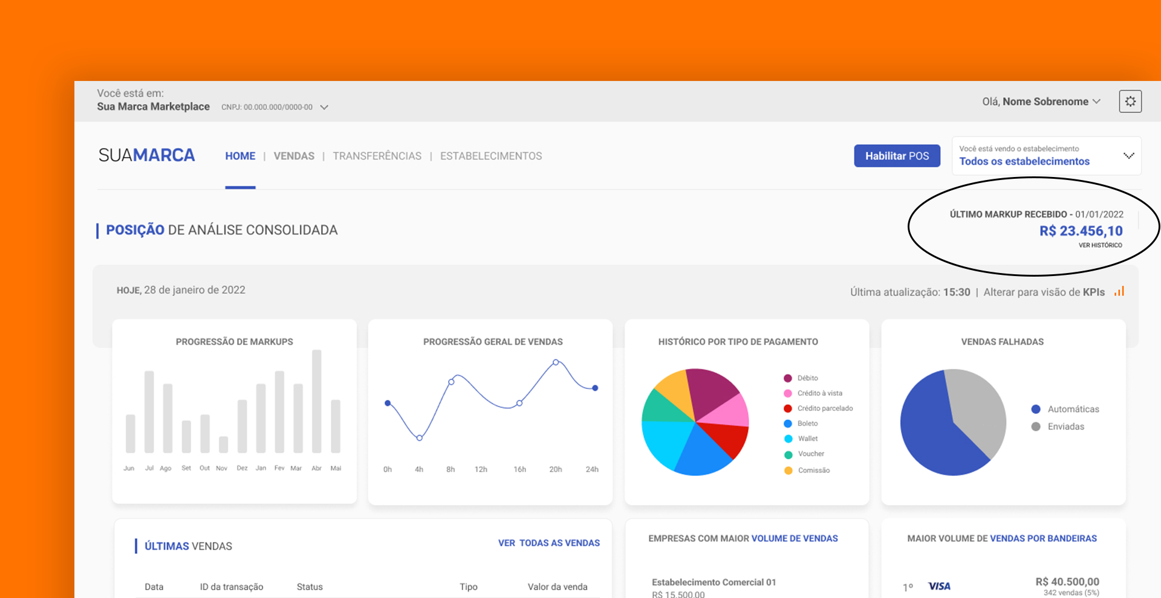Screen dimensions: 1161x598
Task: Click the 0h start point on sales line
Action: 388,403
